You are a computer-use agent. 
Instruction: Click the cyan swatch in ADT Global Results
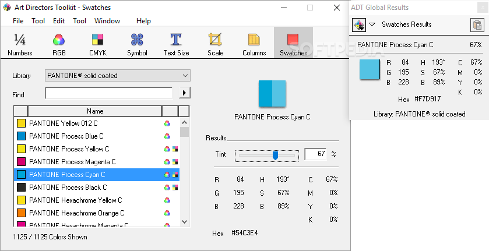click(370, 69)
